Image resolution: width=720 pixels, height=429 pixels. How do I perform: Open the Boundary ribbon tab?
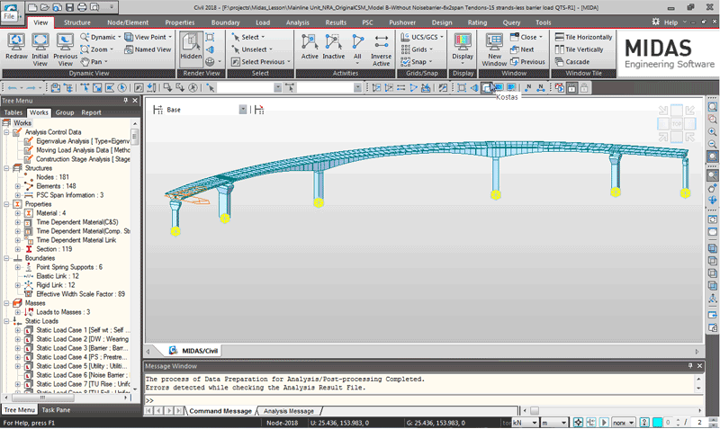225,22
